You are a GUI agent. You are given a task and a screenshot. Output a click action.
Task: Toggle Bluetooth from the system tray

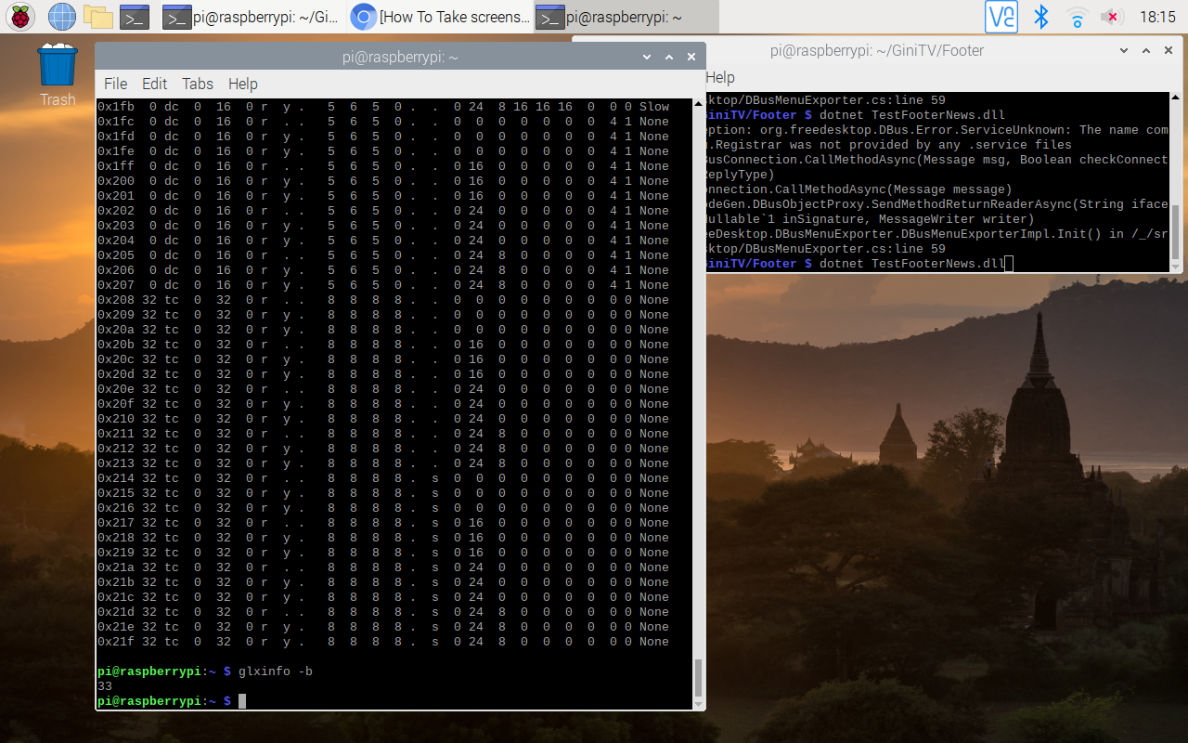click(1040, 16)
